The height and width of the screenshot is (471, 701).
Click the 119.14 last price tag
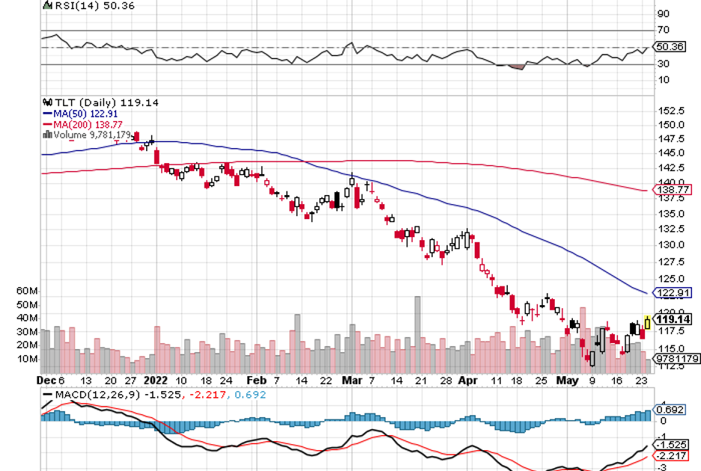(673, 319)
